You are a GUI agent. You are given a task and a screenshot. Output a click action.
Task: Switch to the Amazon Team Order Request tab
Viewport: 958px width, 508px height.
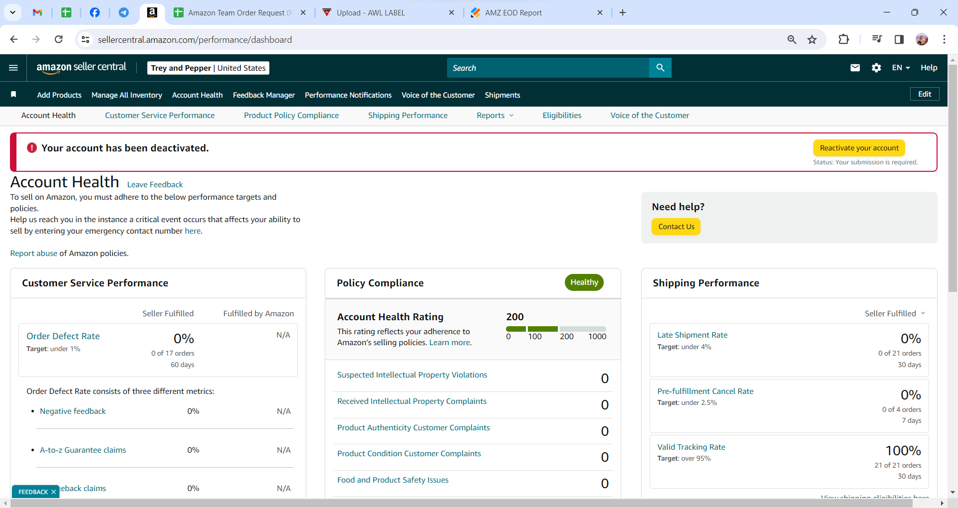[x=240, y=12]
